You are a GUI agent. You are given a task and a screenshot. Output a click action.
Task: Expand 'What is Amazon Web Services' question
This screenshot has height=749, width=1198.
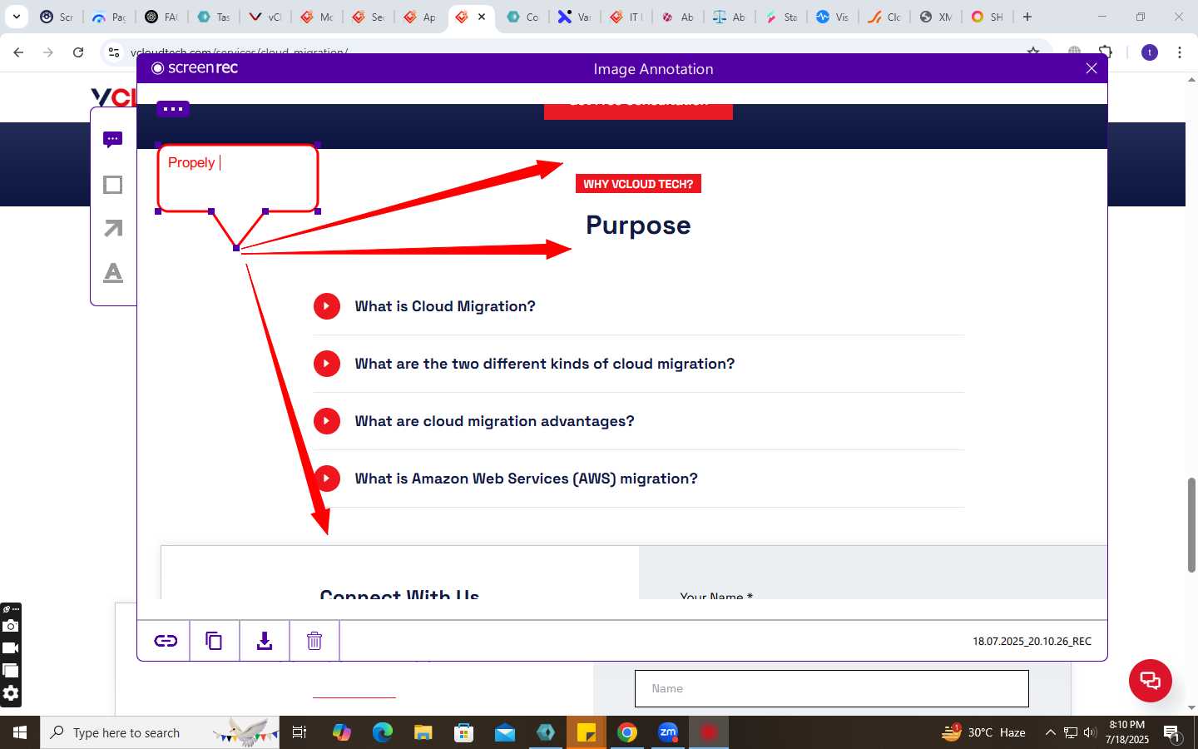526,479
